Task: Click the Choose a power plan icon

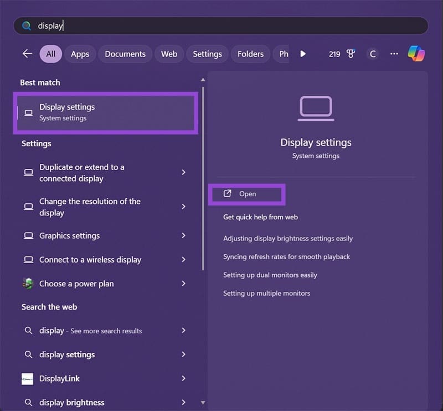Action: (28, 284)
